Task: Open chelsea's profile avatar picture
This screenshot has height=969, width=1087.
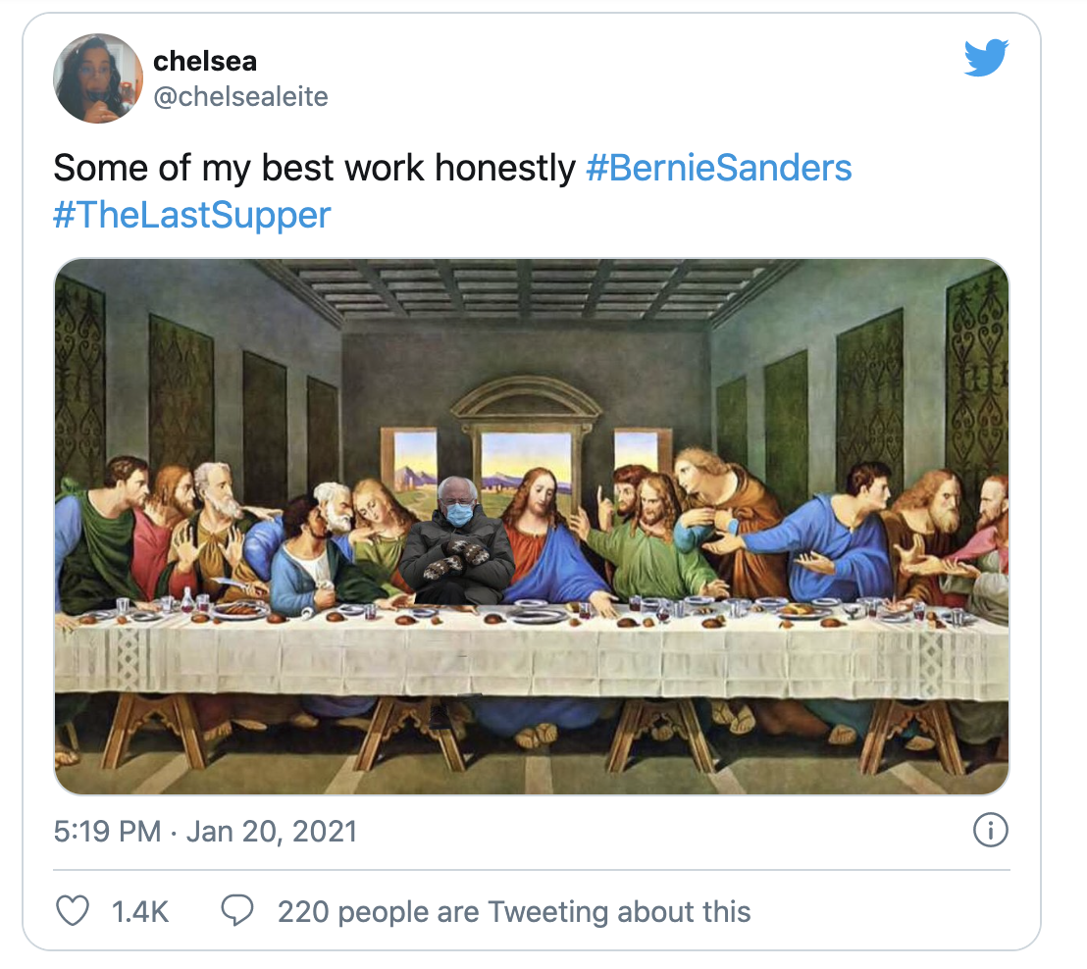Action: point(99,78)
